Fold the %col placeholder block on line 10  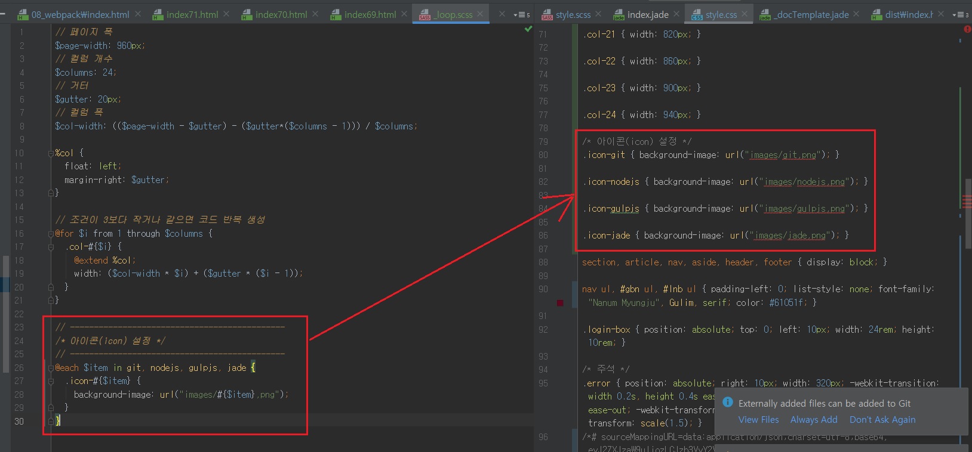click(51, 153)
